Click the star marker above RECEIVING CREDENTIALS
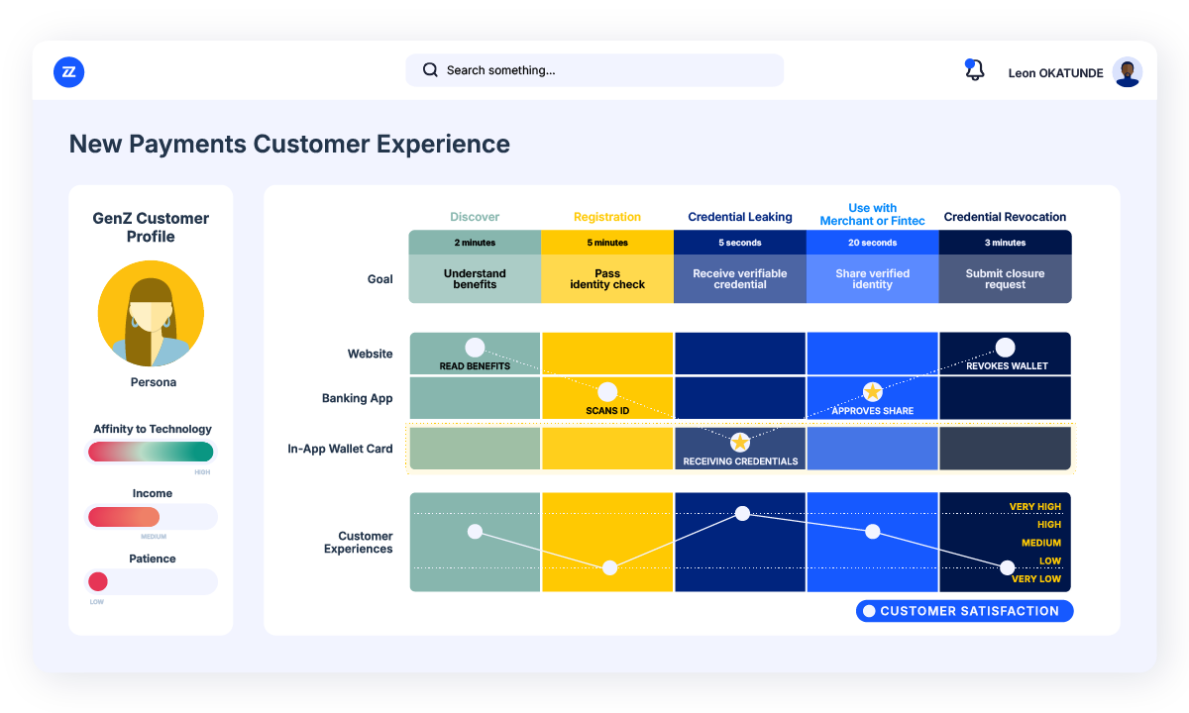The width and height of the screenshot is (1189, 713). click(740, 443)
